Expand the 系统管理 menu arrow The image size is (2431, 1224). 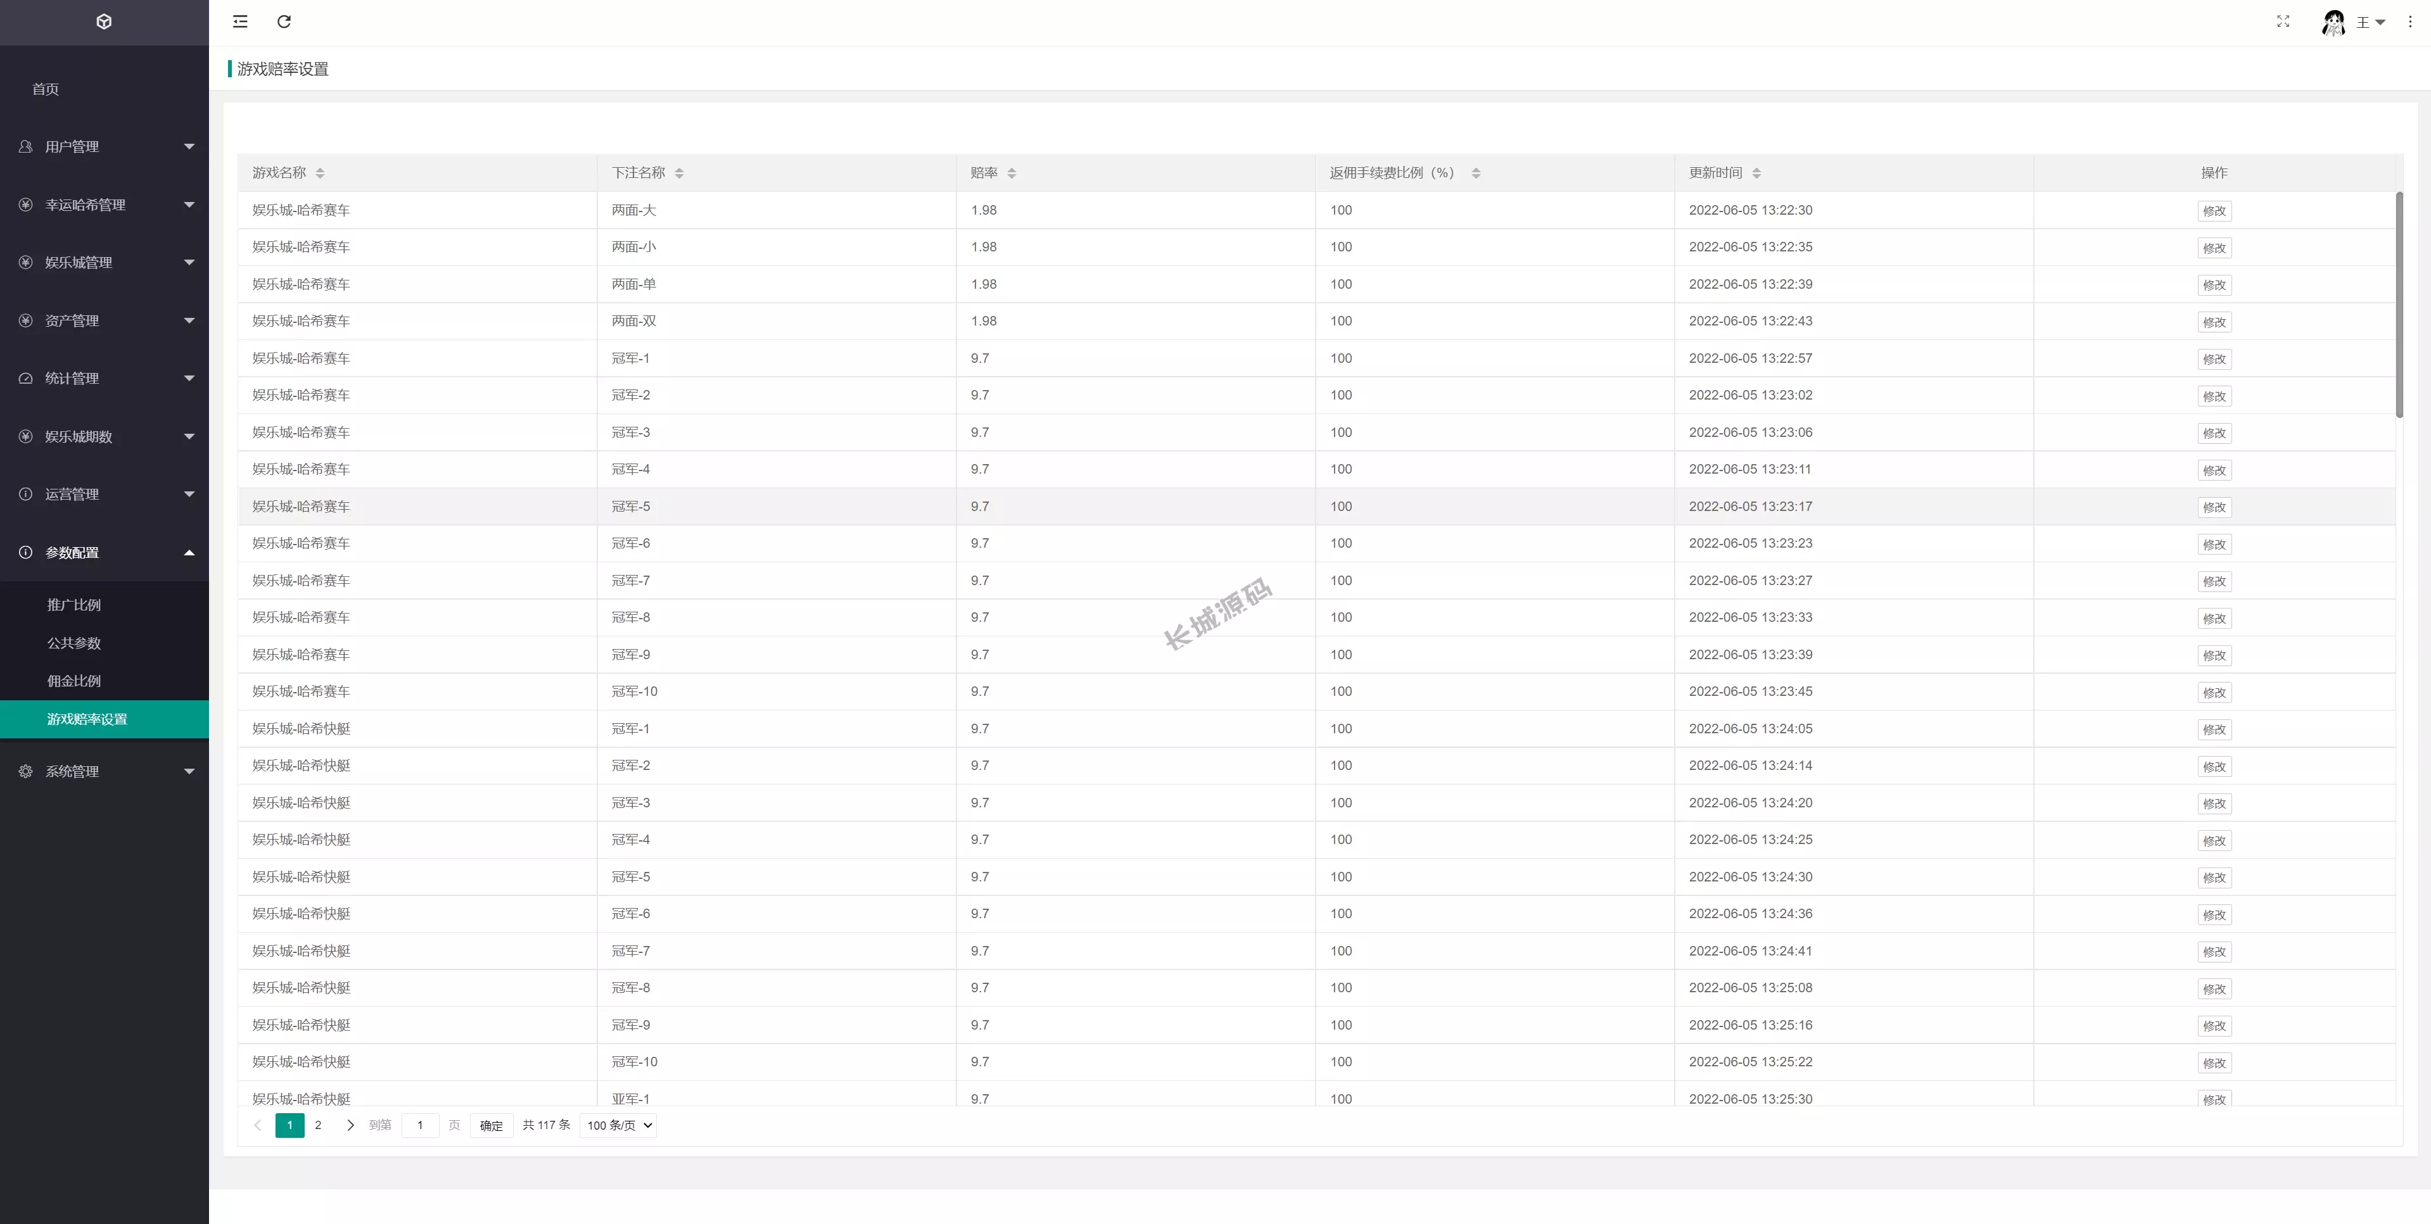[x=189, y=771]
